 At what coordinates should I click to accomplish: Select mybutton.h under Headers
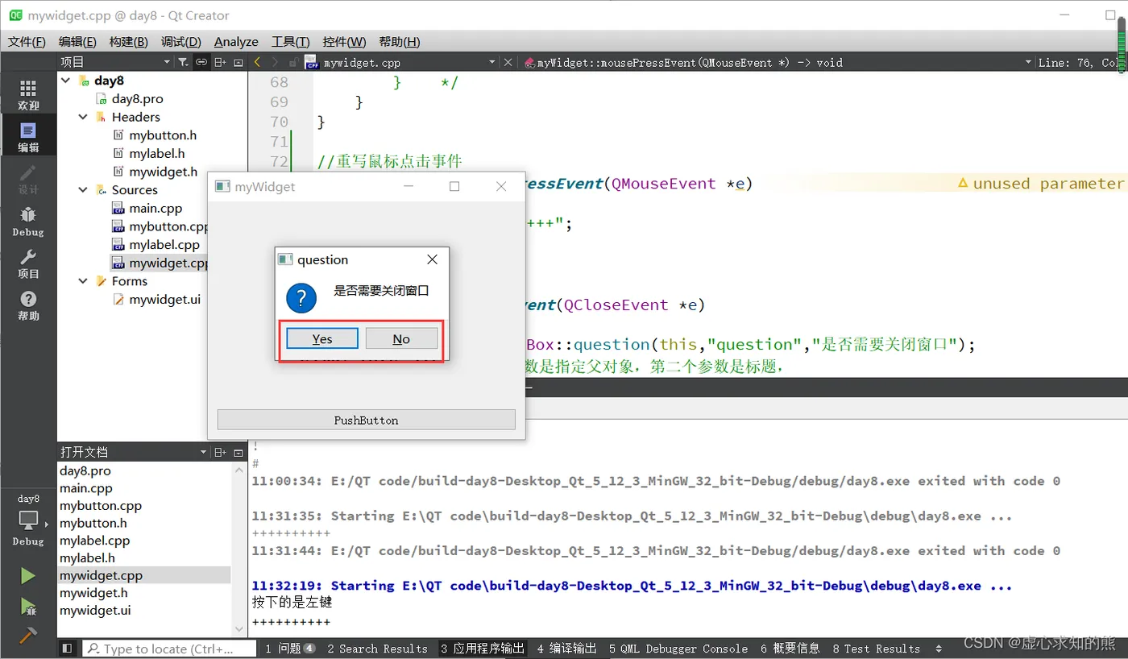point(163,135)
